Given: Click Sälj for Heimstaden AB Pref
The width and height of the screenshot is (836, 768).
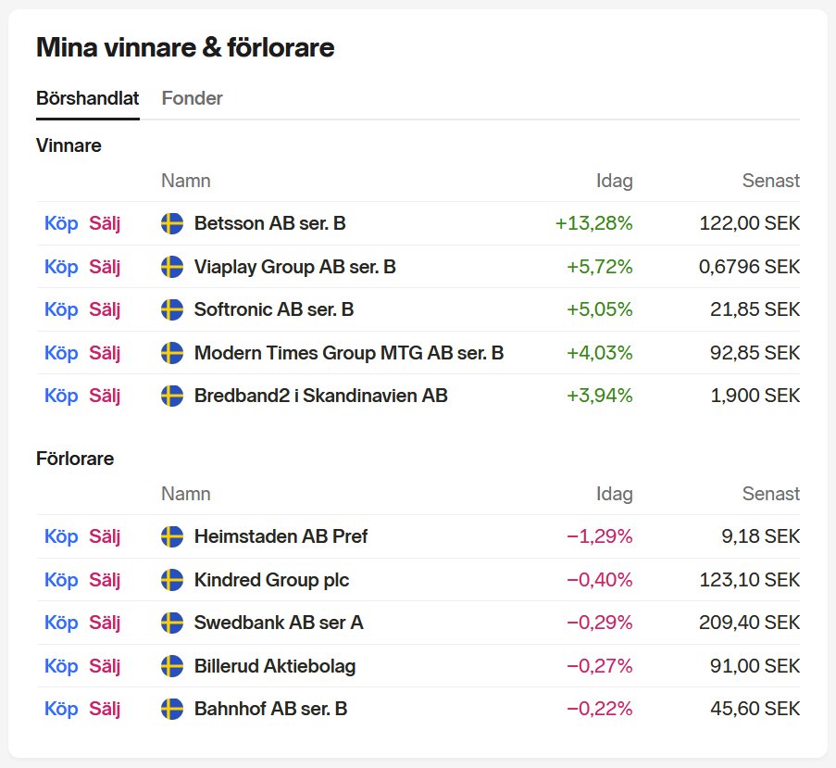Looking at the screenshot, I should tap(105, 536).
